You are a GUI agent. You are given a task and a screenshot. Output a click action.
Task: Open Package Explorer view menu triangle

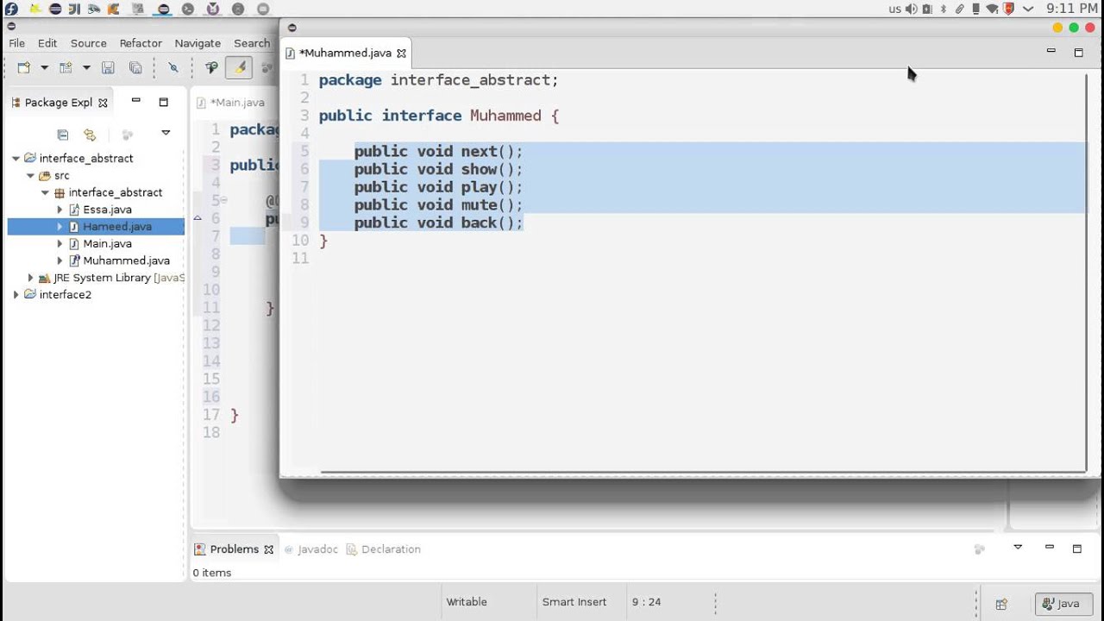166,134
